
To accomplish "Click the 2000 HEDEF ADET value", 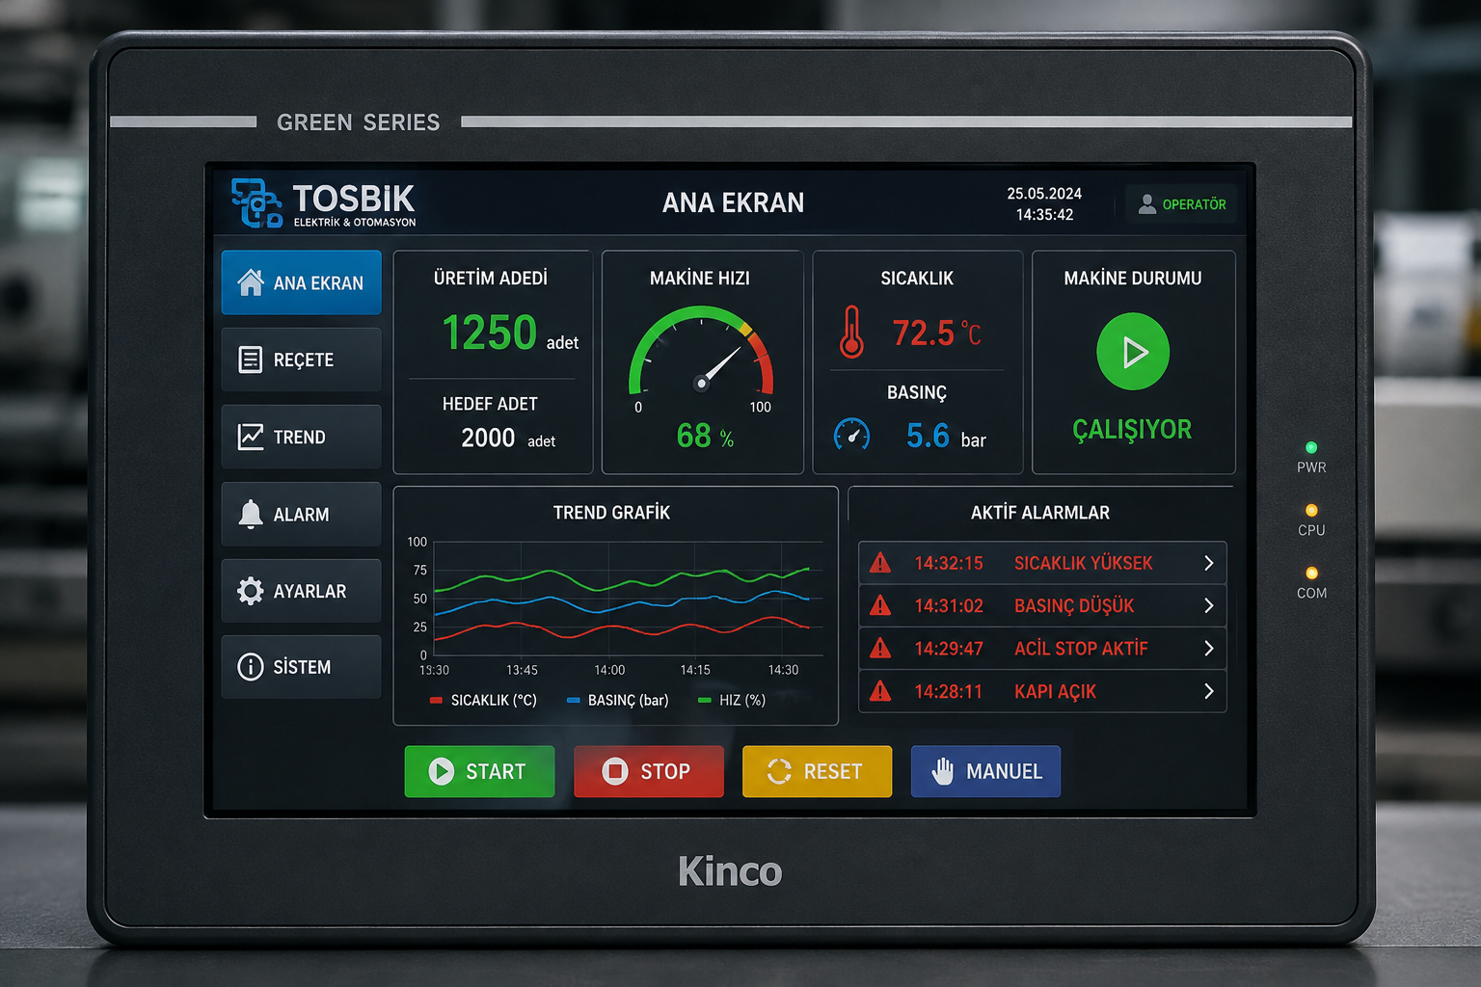I will pyautogui.click(x=488, y=438).
